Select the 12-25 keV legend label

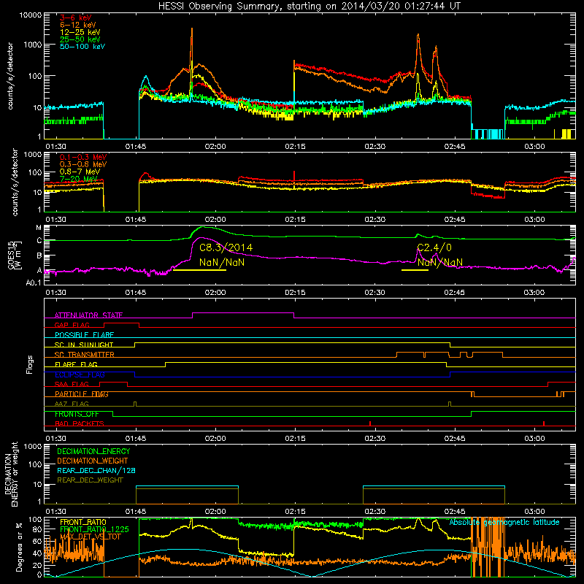(x=80, y=32)
